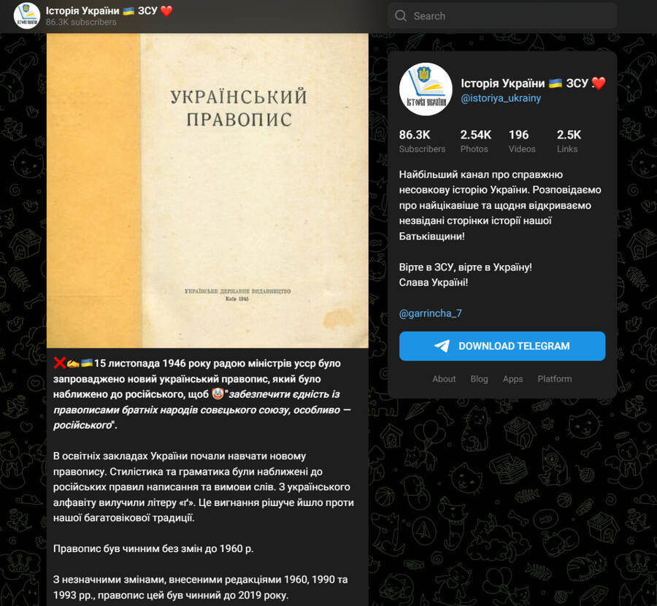
Task: Click the Download Telegram button
Action: pos(502,346)
